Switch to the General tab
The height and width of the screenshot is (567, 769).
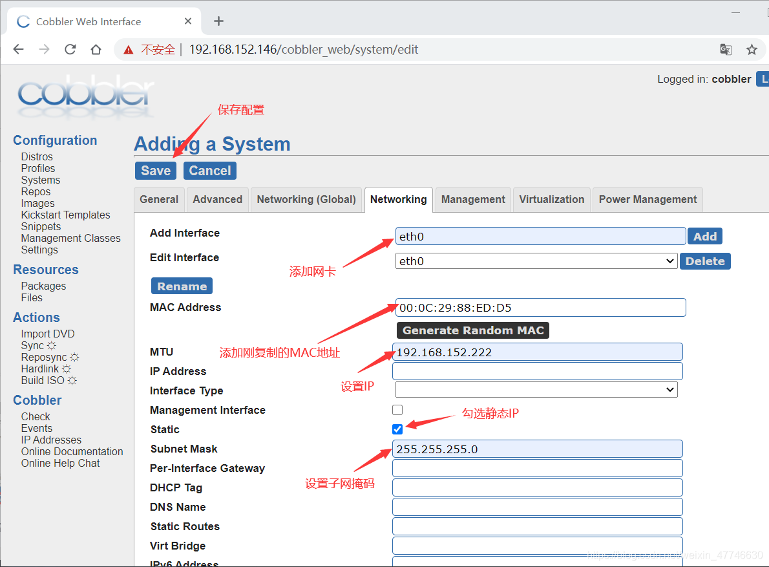tap(159, 200)
